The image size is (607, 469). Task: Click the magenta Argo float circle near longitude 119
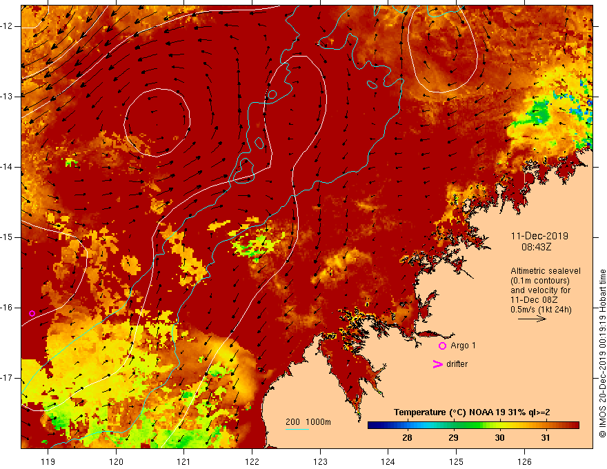(x=32, y=313)
